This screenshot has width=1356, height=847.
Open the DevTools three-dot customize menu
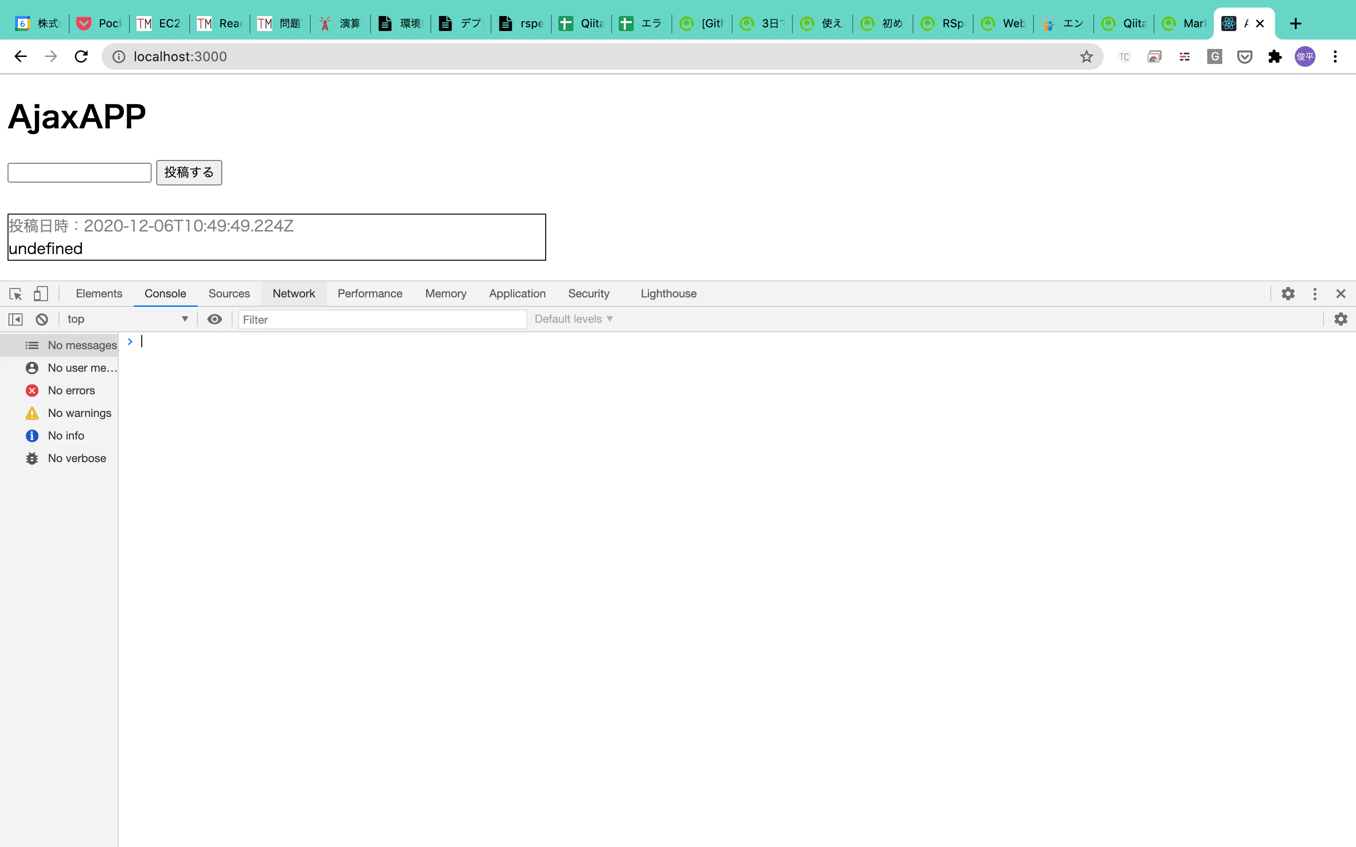click(1315, 294)
